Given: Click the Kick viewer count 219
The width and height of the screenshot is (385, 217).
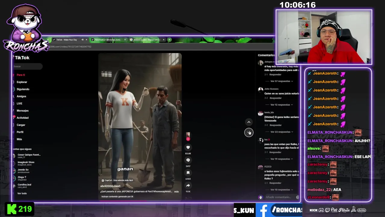Looking at the screenshot, I should click(25, 209).
